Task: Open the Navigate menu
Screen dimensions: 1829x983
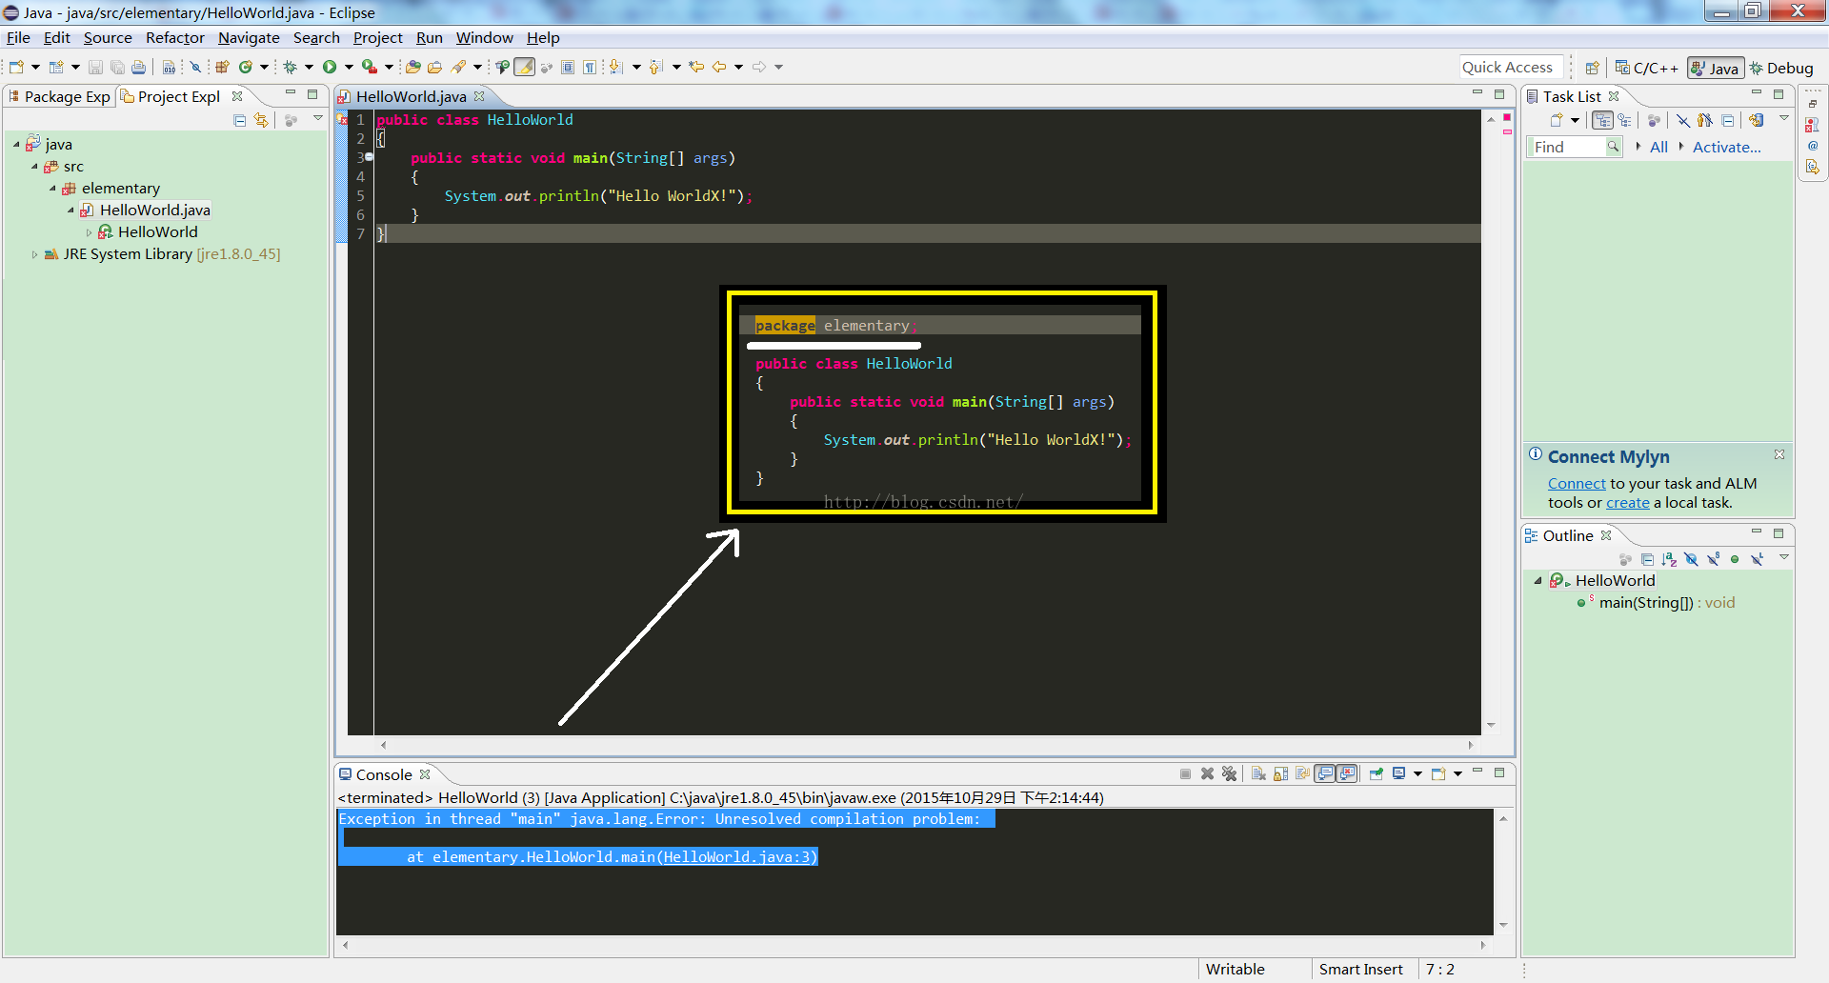Action: point(249,38)
